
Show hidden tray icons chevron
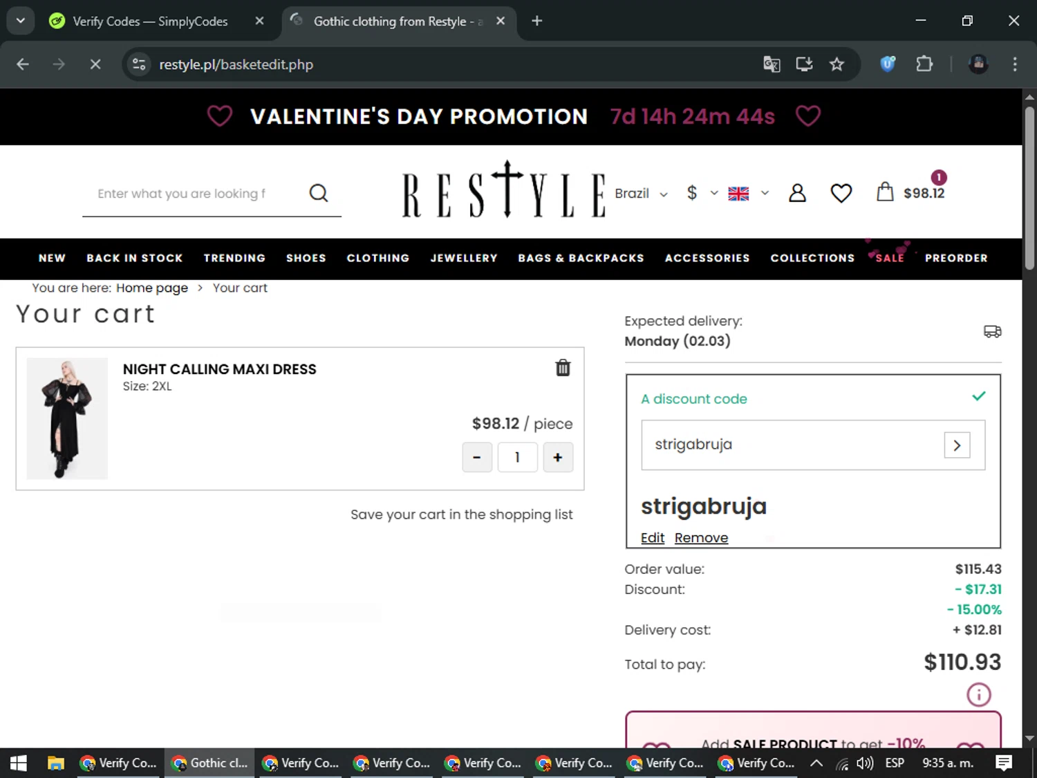[816, 763]
